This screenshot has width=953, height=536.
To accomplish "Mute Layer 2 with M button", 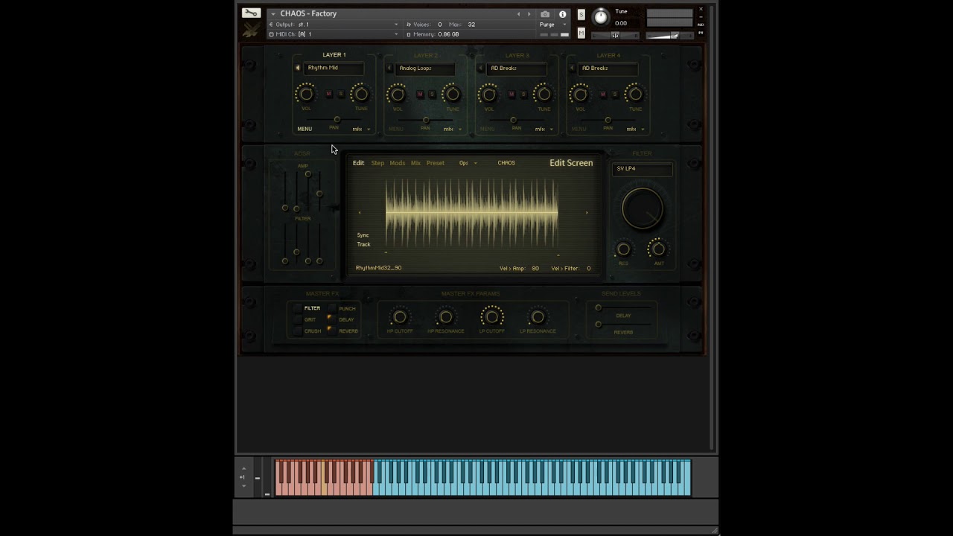I will [x=420, y=94].
